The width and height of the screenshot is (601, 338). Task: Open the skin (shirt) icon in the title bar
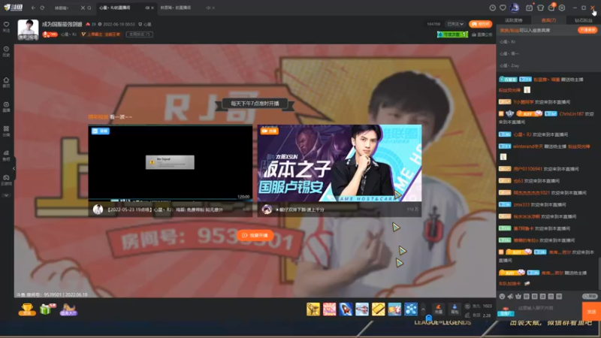(540, 8)
